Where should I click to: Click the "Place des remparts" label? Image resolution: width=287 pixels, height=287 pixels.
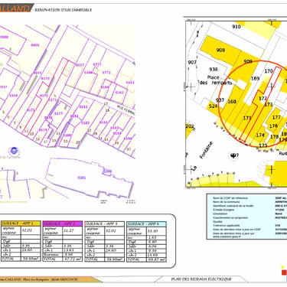[216, 80]
